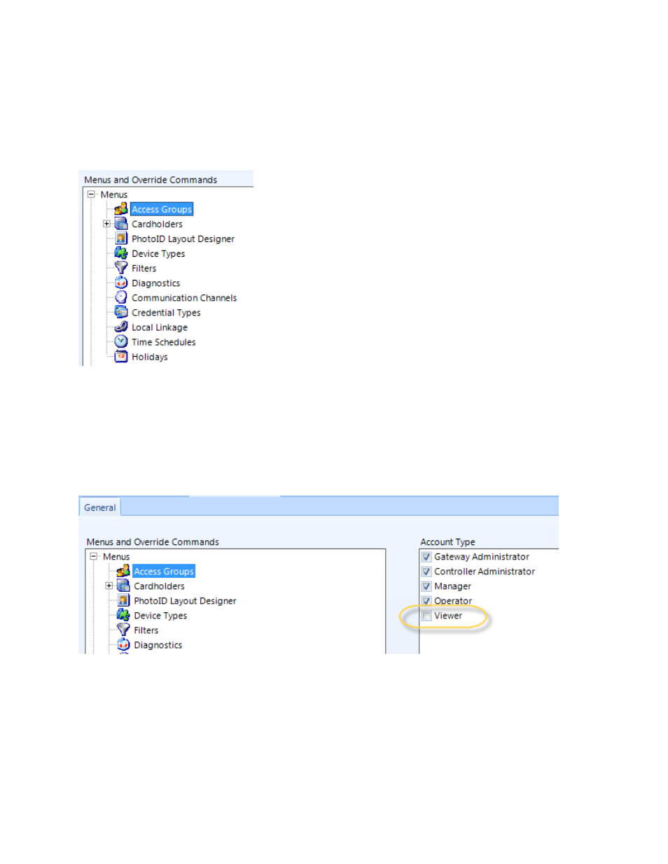
Task: Click the Cardholders icon in upper tree
Action: tap(121, 224)
